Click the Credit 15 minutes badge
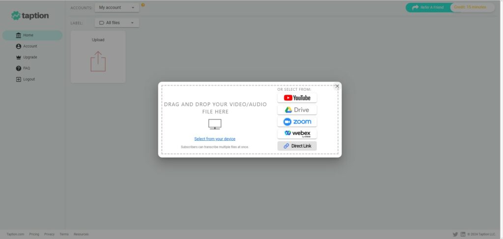 coord(472,7)
